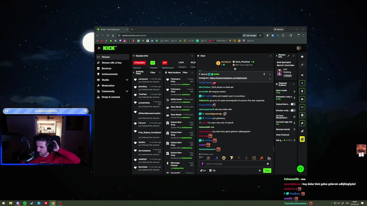Click the Gemini button in Chrome
The image size is (367, 206).
point(278,29)
